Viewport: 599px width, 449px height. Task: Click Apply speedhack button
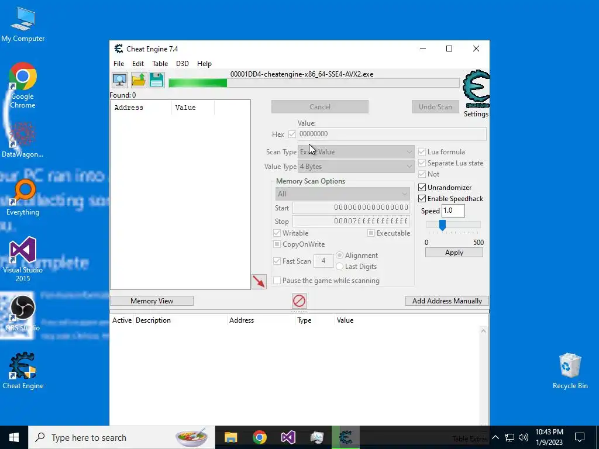tap(454, 253)
